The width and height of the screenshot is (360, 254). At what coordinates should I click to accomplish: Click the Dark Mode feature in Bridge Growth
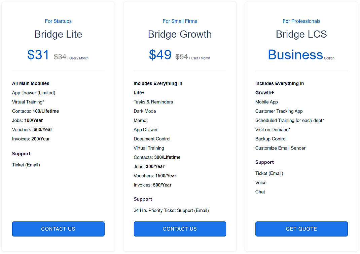(145, 111)
